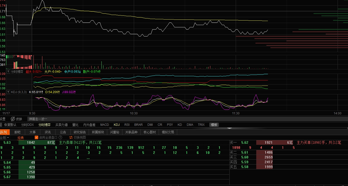The height and width of the screenshot is (186, 348).
Task: Switch to the 研究报告 tab
Action: tap(80, 132)
